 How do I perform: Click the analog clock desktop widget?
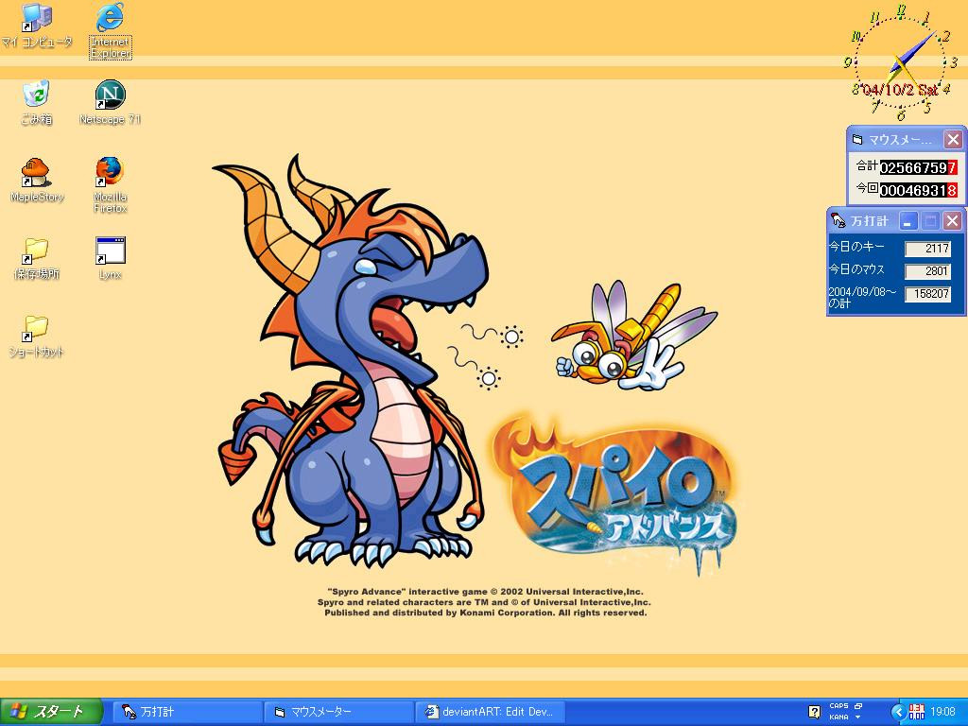point(901,61)
